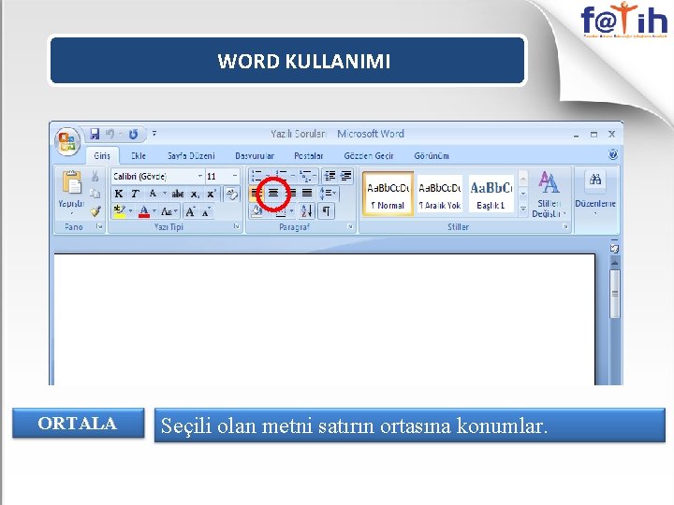Toggle paragraph marks with the ¶ button
Screen dimensions: 674x505
point(327,211)
